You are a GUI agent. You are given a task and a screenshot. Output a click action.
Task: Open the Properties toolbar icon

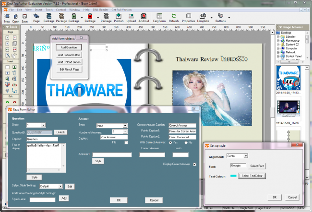click(x=188, y=18)
